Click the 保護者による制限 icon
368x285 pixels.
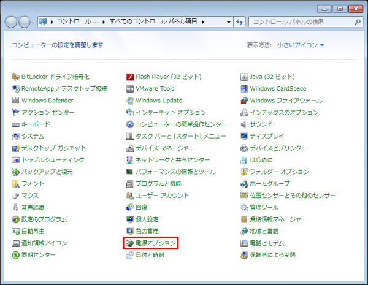244,255
